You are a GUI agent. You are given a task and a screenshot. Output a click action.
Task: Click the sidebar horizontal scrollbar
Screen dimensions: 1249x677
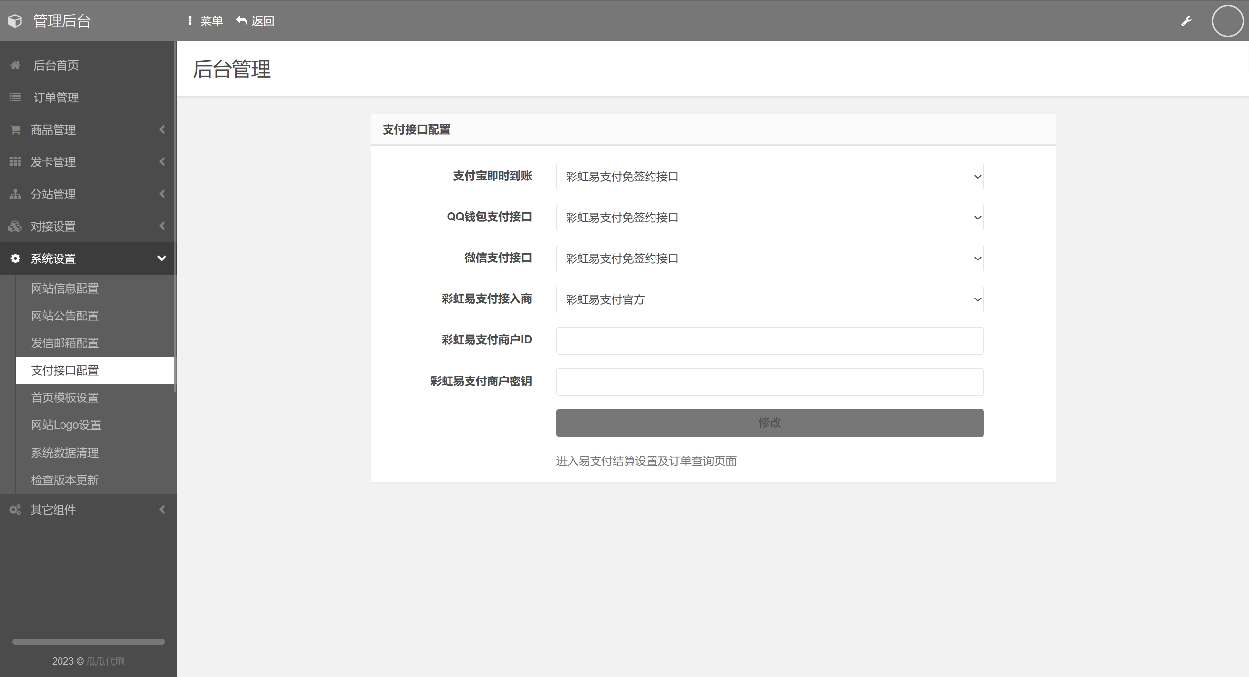tap(88, 642)
